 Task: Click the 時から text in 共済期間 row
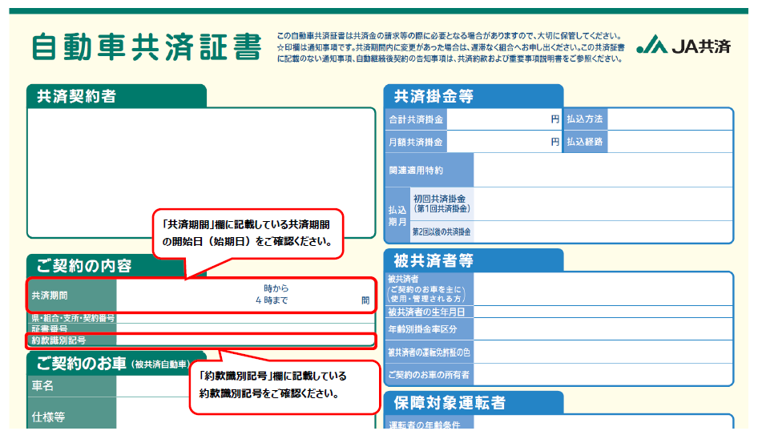(x=276, y=288)
